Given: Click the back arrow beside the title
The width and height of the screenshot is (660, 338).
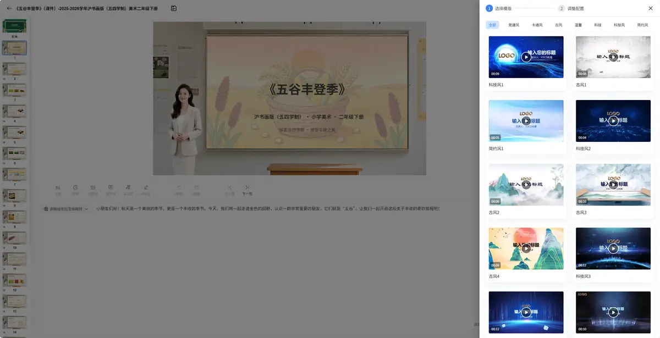Looking at the screenshot, I should [x=9, y=8].
